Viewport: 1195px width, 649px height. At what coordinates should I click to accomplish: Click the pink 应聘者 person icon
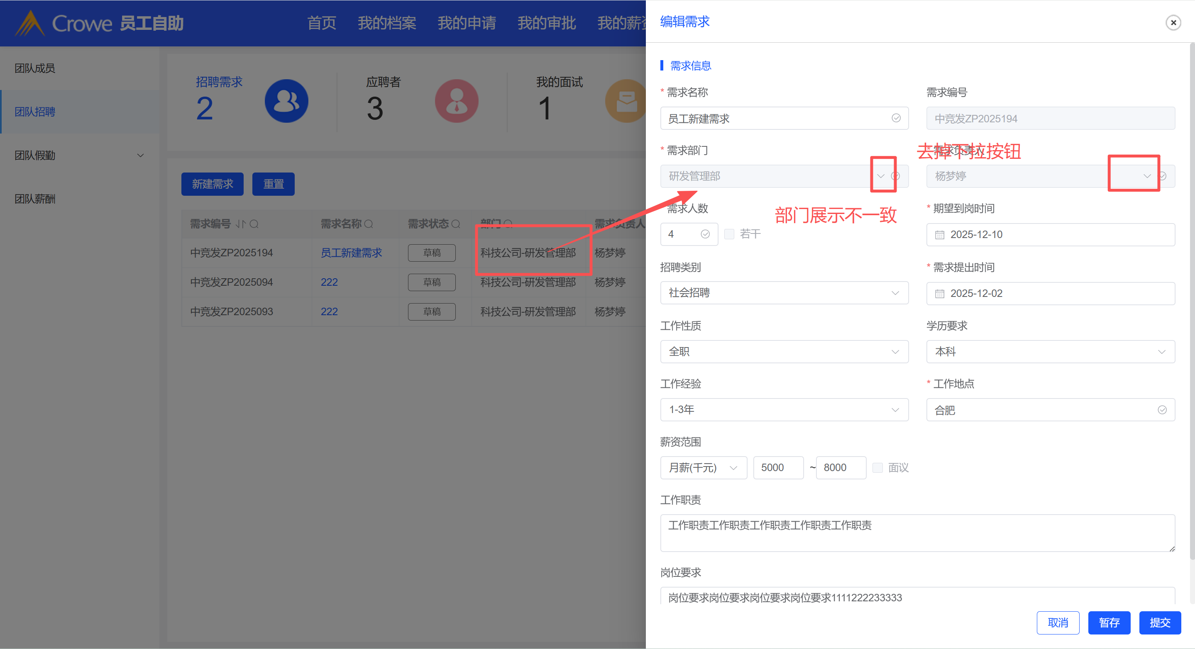(x=457, y=101)
